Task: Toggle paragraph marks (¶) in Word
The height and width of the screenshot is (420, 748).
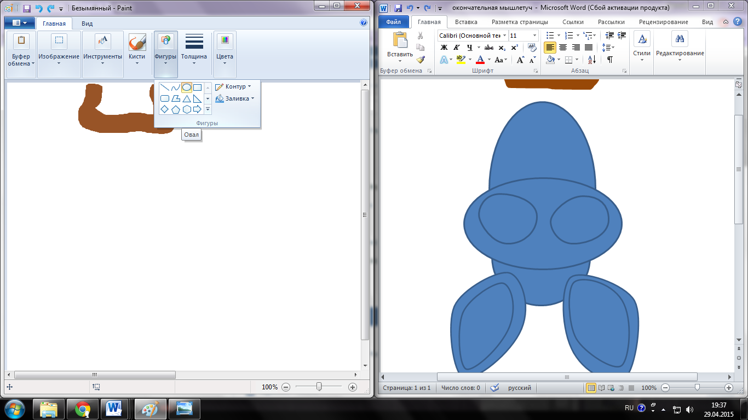Action: click(609, 60)
